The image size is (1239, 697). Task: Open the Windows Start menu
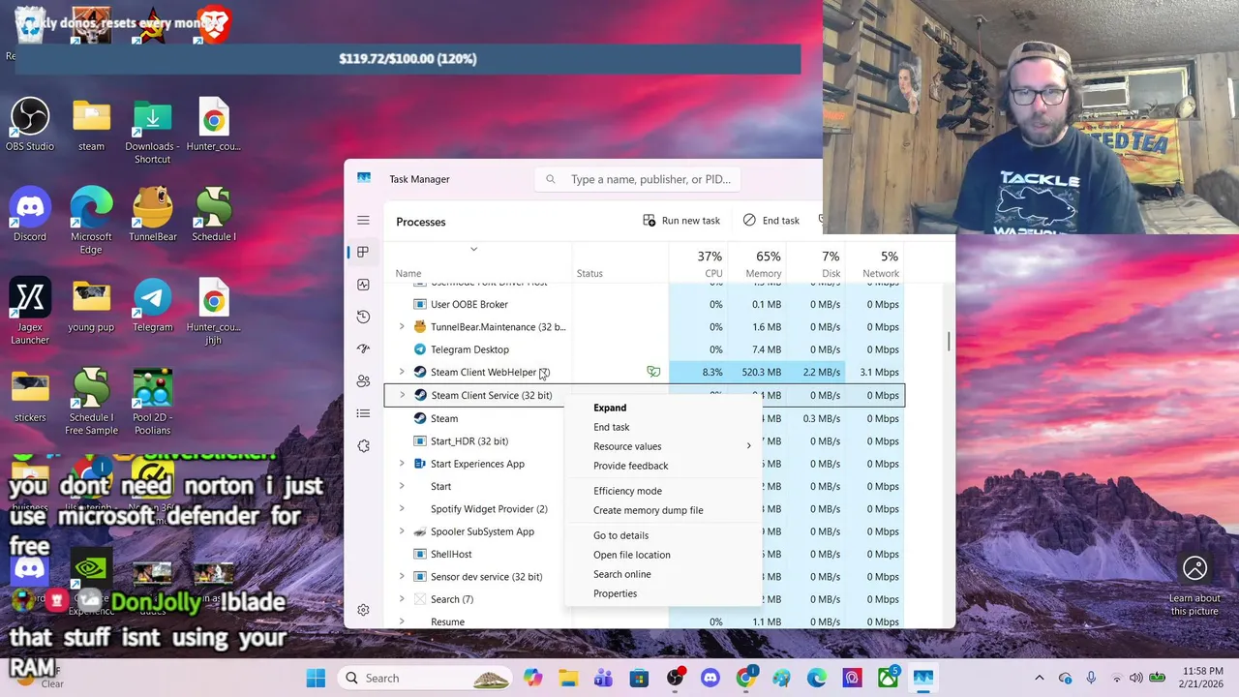point(317,678)
